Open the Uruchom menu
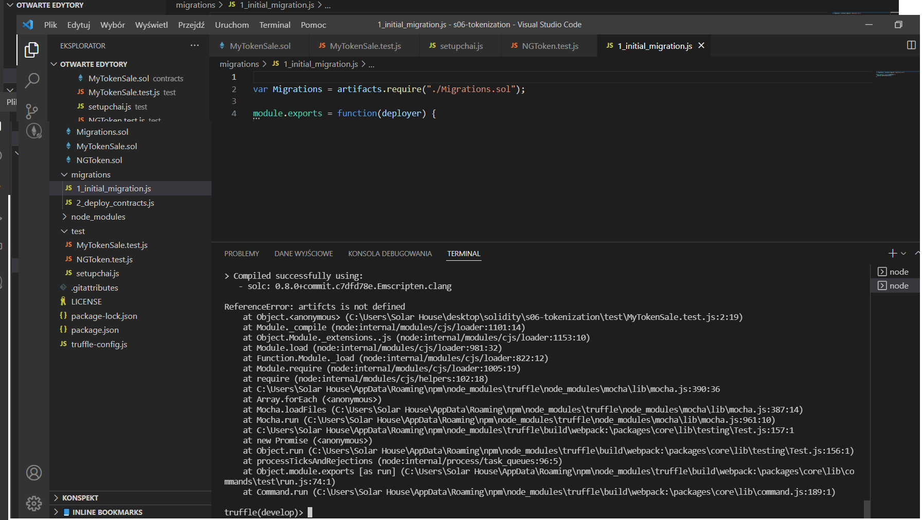The width and height of the screenshot is (922, 520). [232, 25]
